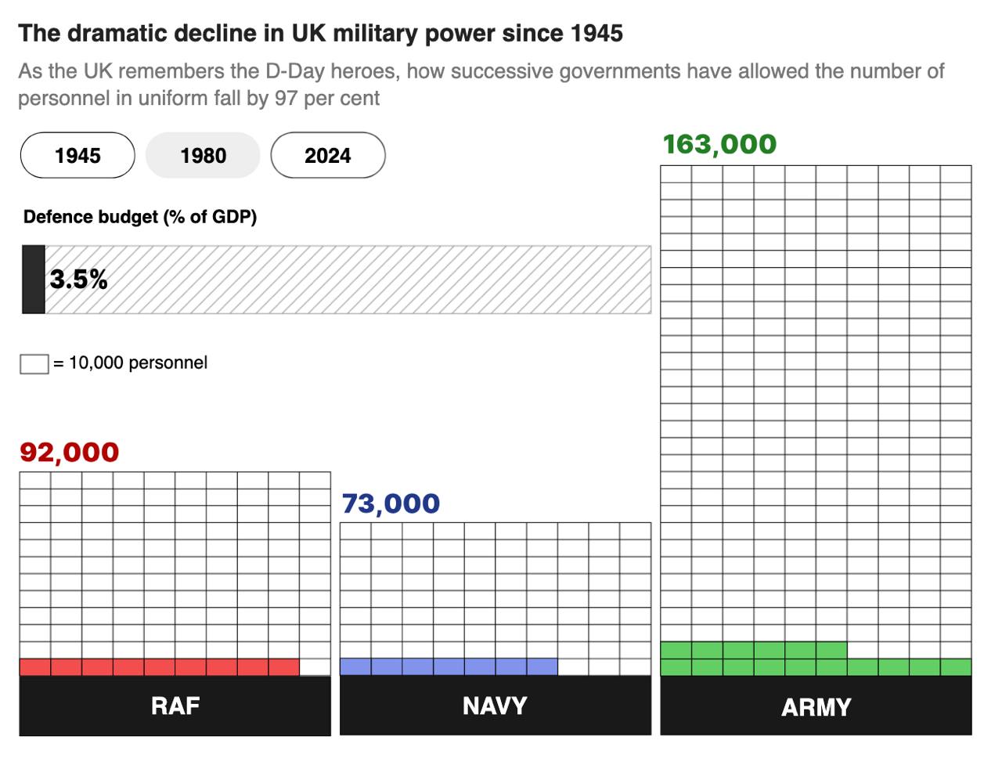Screen dimensions: 1002x758
Task: Click the hatched area of the budget bar
Action: point(376,280)
